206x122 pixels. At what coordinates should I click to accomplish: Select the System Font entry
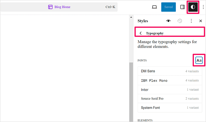pos(169,108)
